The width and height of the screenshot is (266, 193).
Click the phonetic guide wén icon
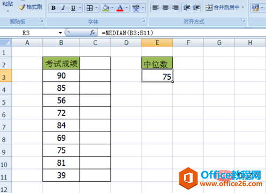[136, 8]
